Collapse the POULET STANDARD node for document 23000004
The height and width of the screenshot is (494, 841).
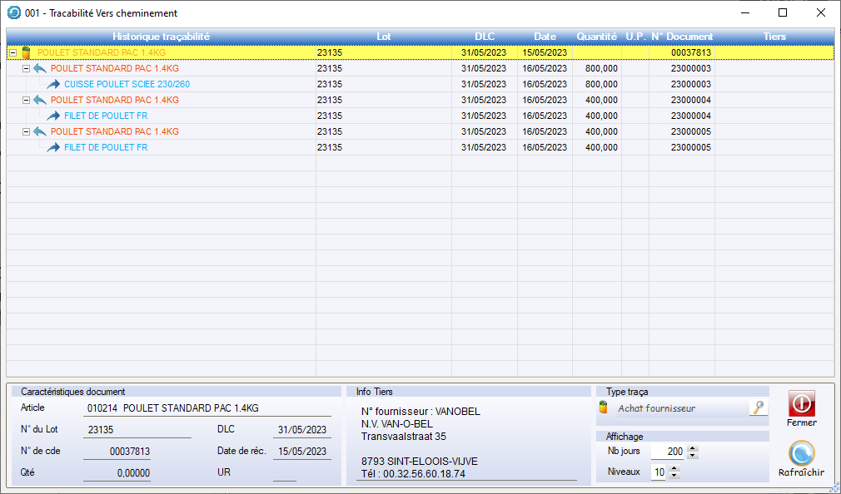pos(26,100)
